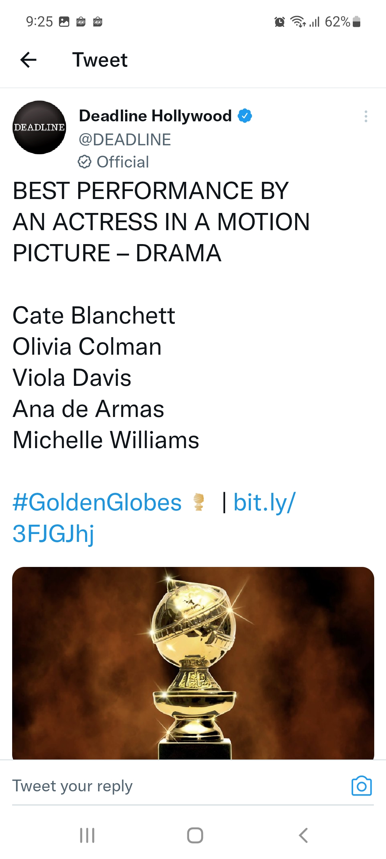The height and width of the screenshot is (859, 386).
Task: Tap the Deadline profile avatar
Action: pyautogui.click(x=39, y=127)
